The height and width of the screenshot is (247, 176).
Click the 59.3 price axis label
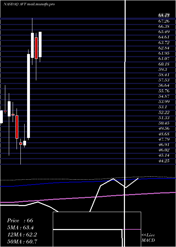point(163,69)
